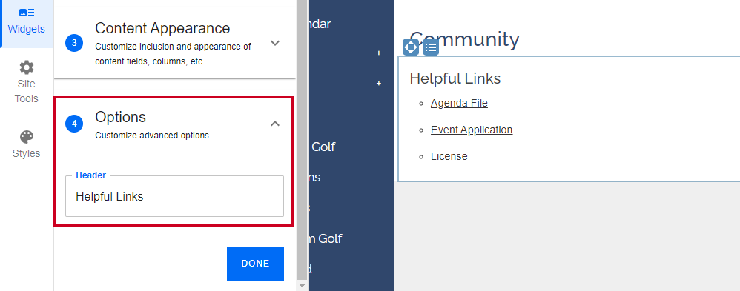This screenshot has width=740, height=291.
Task: Open the Styles palette icon
Action: [x=27, y=137]
